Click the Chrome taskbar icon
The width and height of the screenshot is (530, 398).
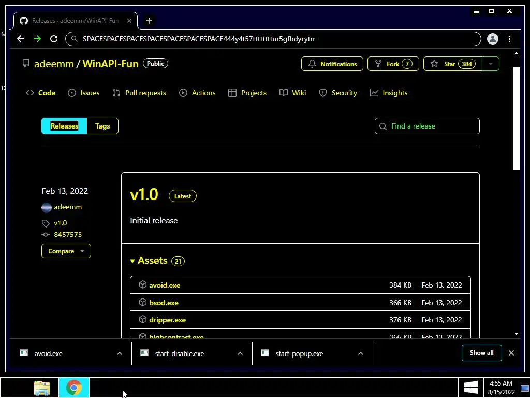(x=73, y=388)
